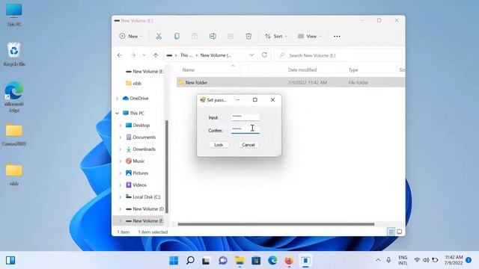Expand the OneDrive tree node
The width and height of the screenshot is (479, 269).
pos(118,98)
